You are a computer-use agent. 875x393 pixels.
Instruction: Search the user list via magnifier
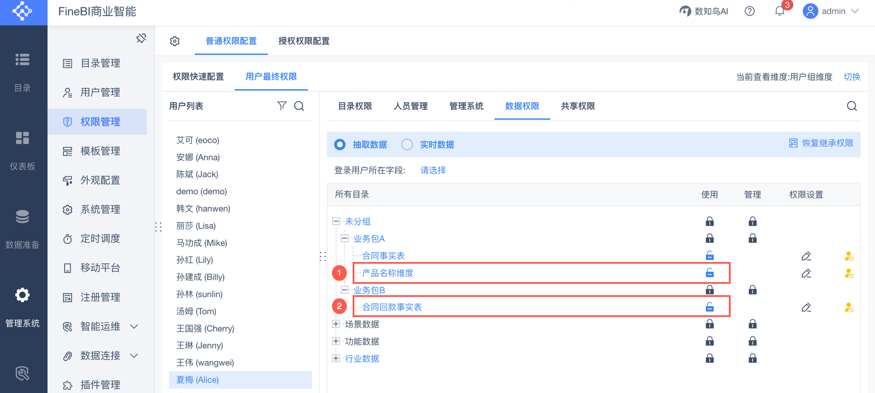click(299, 106)
